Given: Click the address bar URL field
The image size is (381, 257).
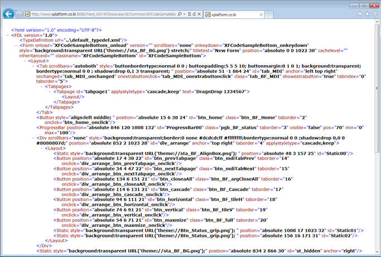Looking at the screenshot, I should (x=100, y=14).
